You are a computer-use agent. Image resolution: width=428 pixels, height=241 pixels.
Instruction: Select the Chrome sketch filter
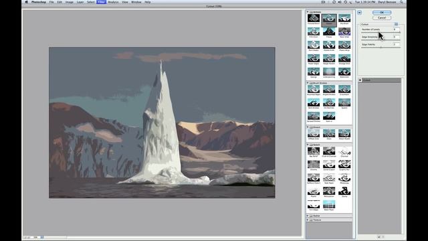pyautogui.click(x=314, y=165)
